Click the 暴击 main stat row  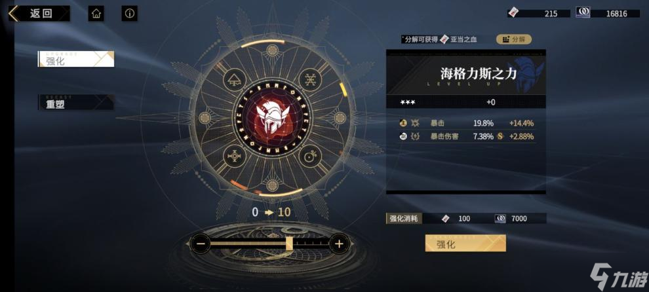click(x=466, y=123)
